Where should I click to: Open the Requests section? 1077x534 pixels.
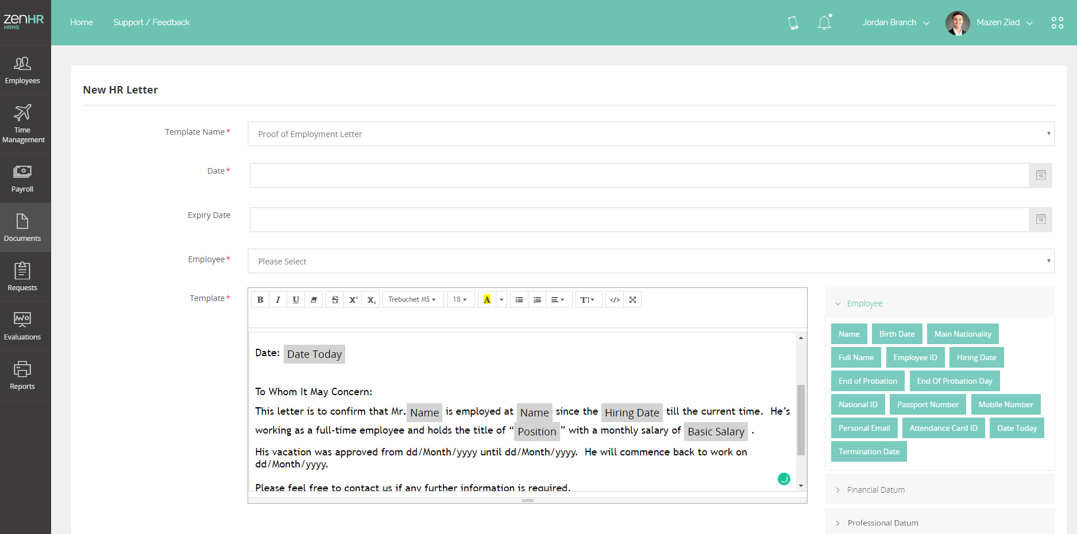(x=22, y=277)
